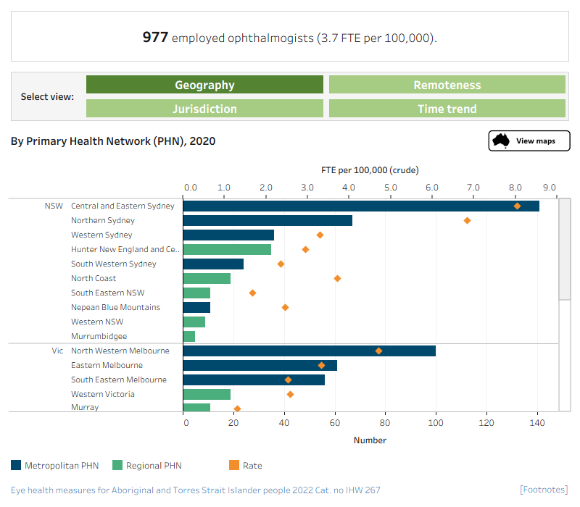Select the 'Murrumbidgee' row label
The image size is (580, 507).
99,336
